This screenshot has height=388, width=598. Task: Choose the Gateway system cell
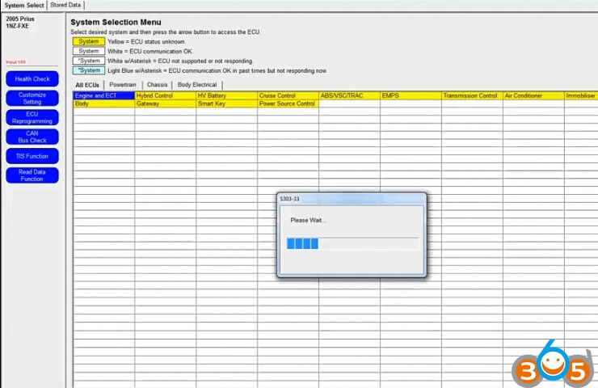pyautogui.click(x=165, y=103)
